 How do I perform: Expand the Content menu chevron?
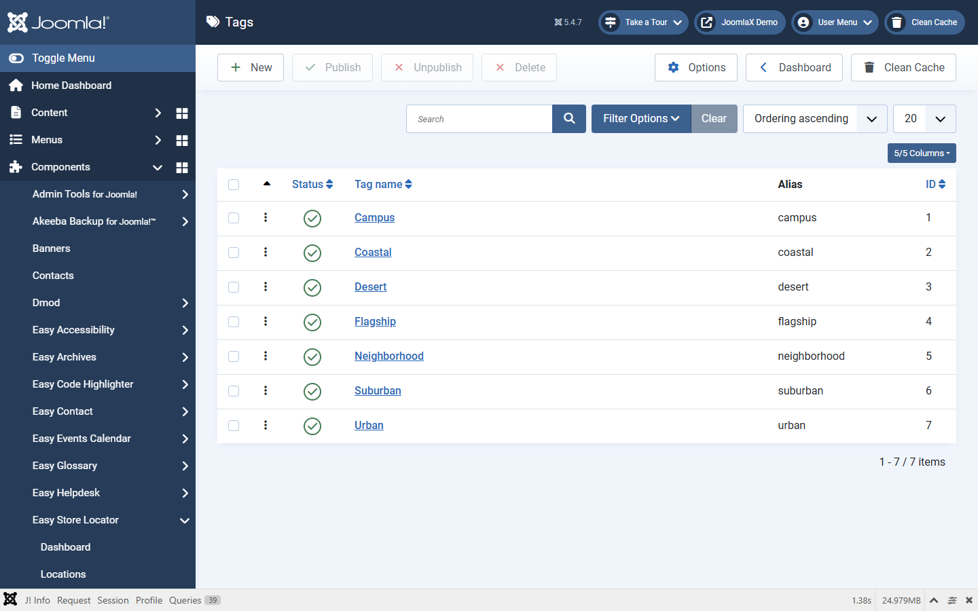(158, 113)
